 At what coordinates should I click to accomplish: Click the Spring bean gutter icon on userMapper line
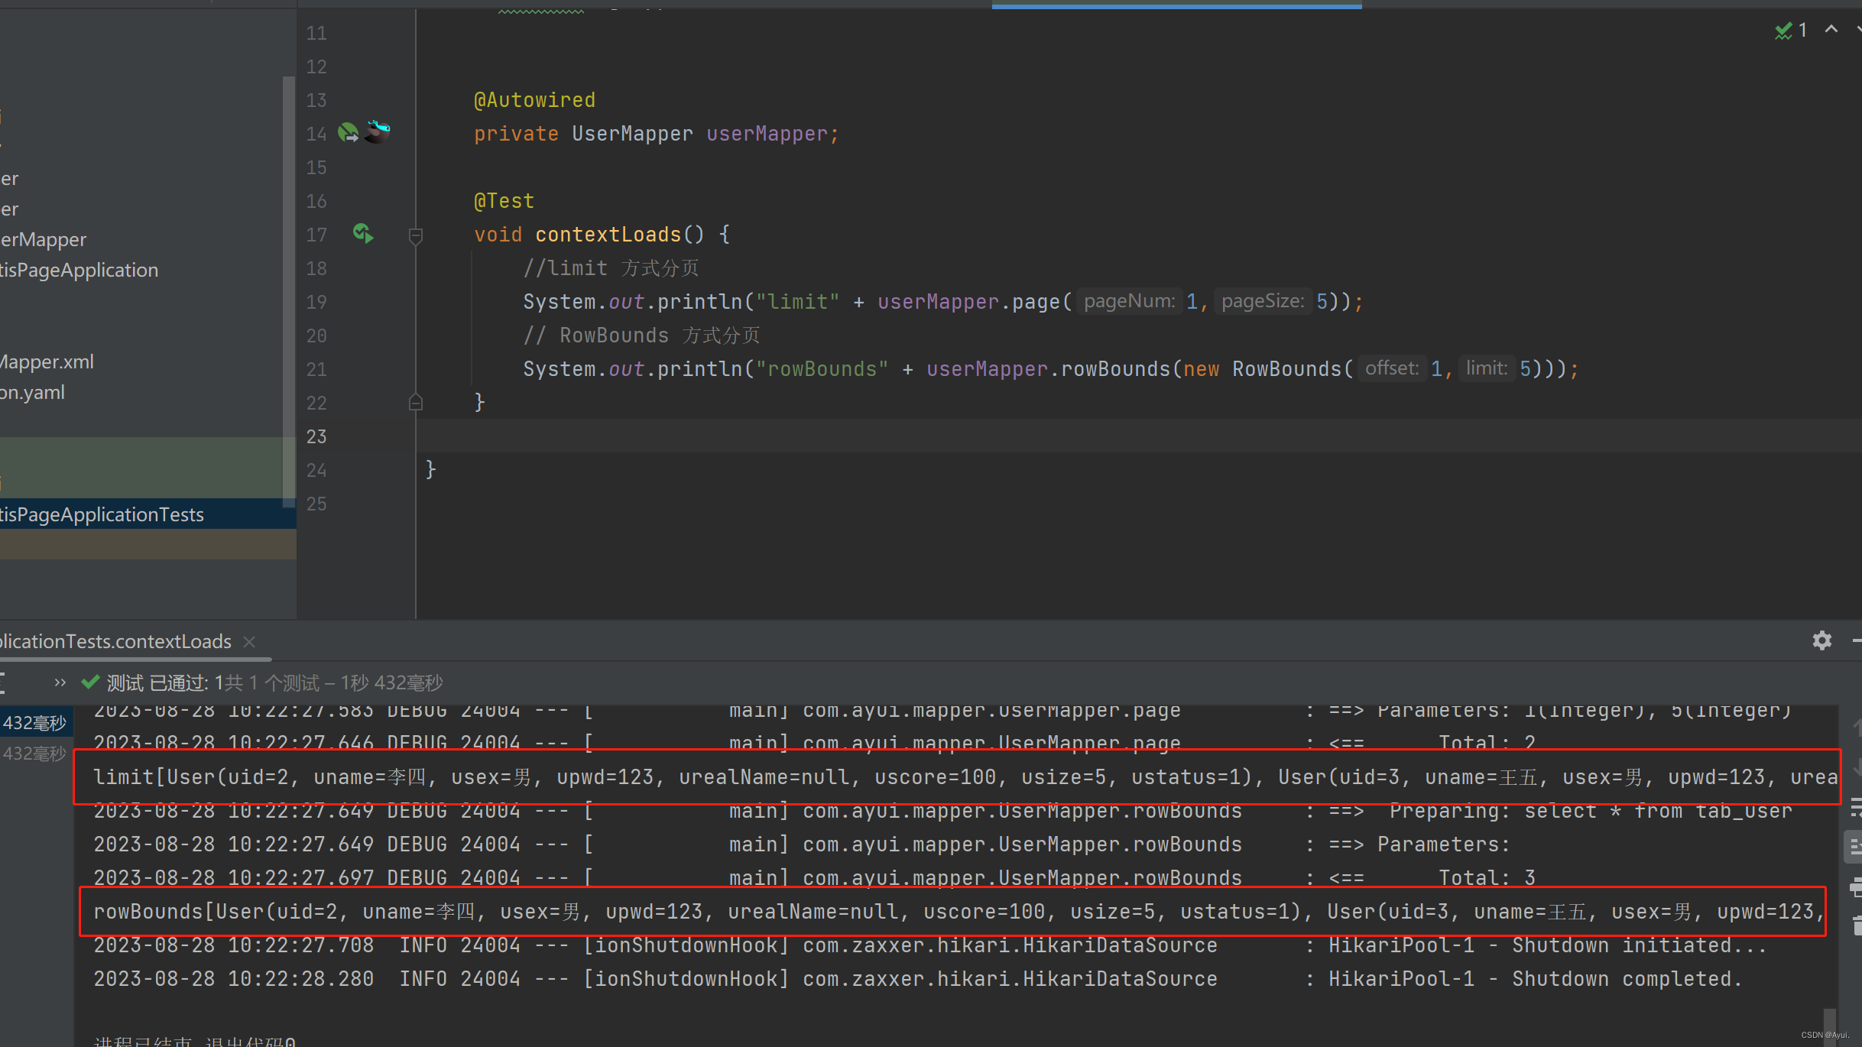click(x=349, y=133)
